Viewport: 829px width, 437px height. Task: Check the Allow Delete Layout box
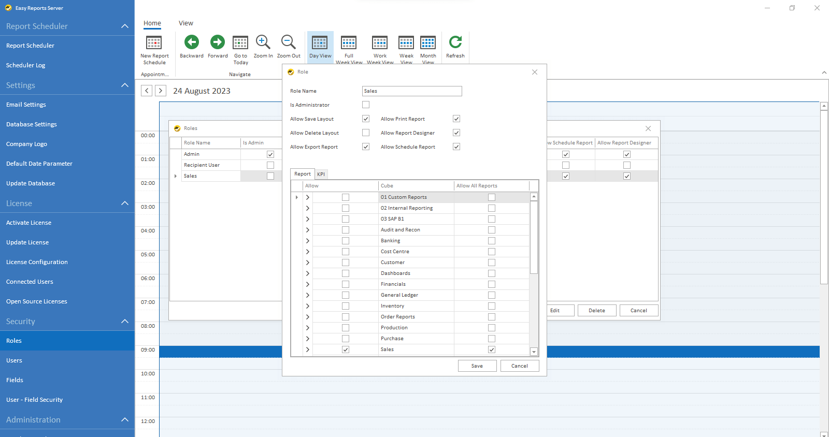pos(366,133)
